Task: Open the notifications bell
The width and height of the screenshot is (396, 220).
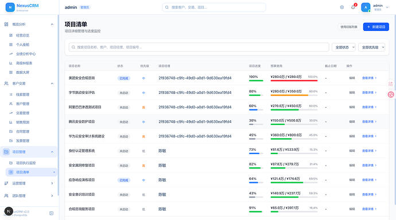Action: pos(353,7)
